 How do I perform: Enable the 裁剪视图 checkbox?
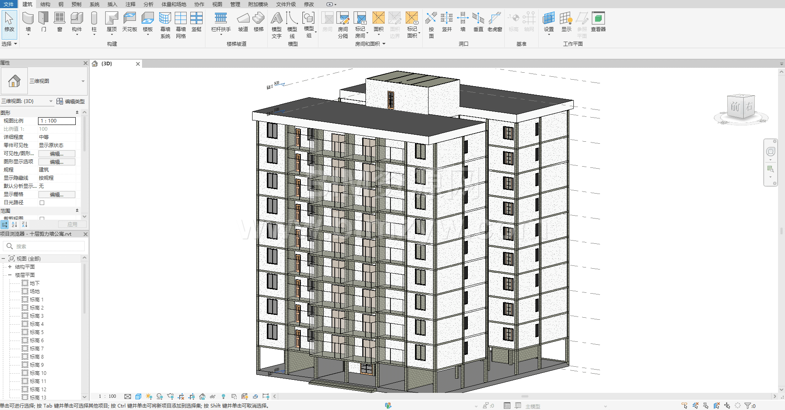click(x=42, y=218)
